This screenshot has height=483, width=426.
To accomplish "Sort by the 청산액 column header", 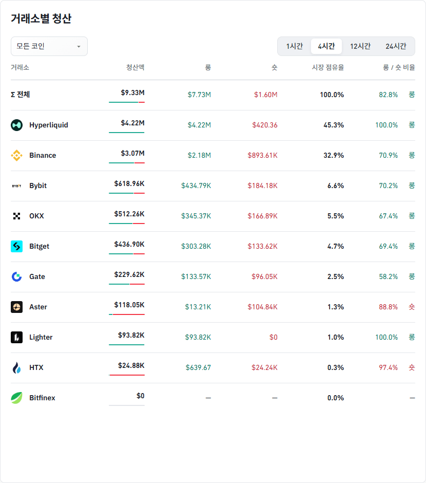I will click(135, 67).
